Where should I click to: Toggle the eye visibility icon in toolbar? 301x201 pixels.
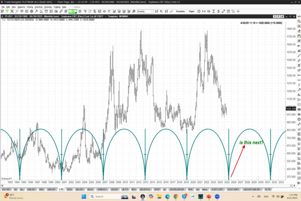tap(104, 11)
